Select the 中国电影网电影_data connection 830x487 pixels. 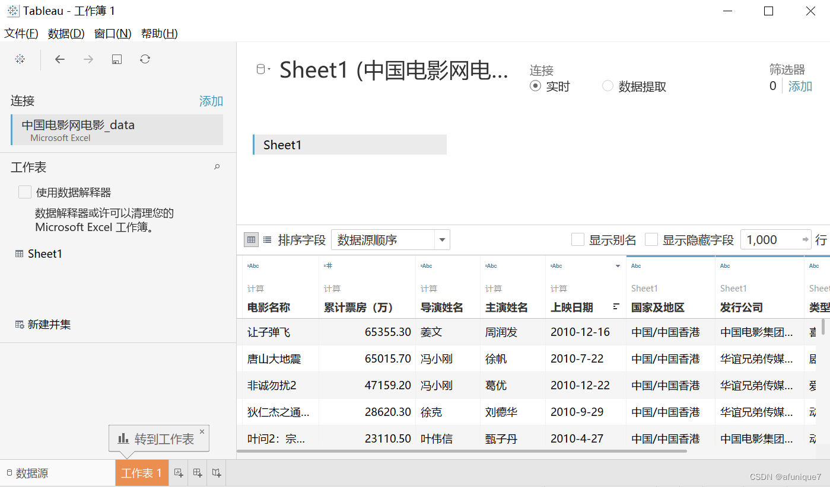117,130
